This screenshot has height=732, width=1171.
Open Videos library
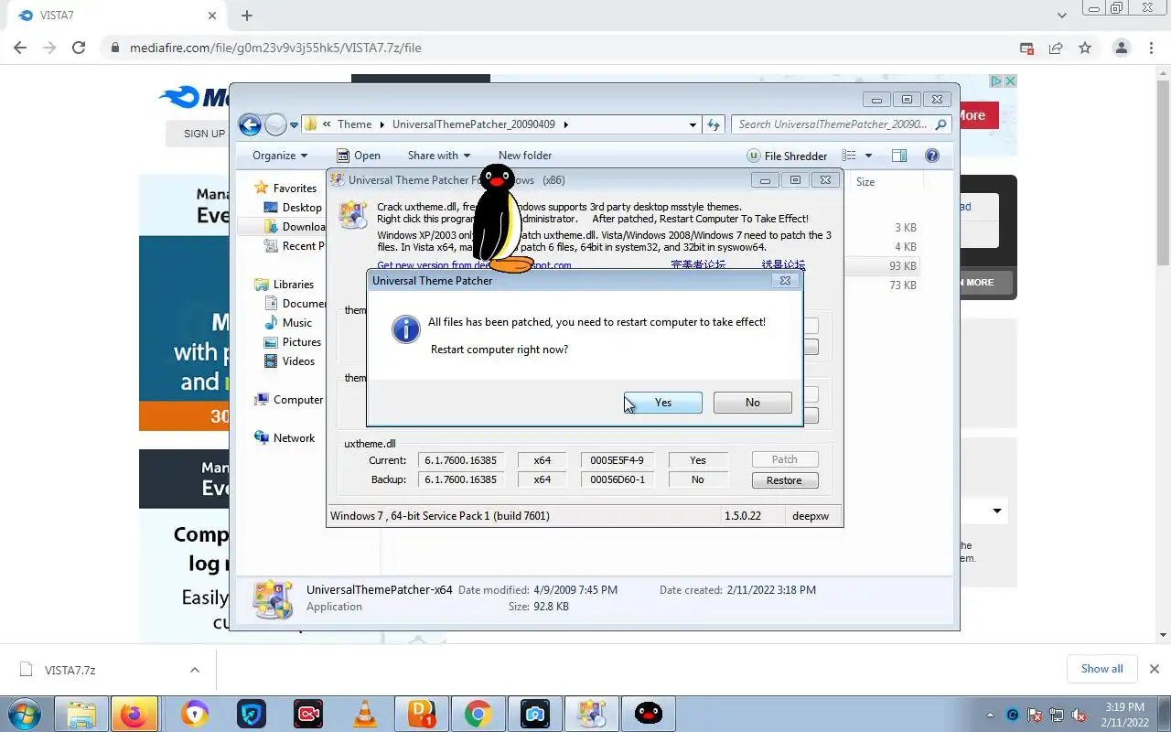click(289, 361)
